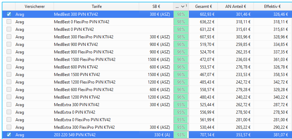This screenshot has height=139, width=292.
Task: Mark checkbox for MedBest 600 PVN KTV42
Action: click(x=9, y=67)
